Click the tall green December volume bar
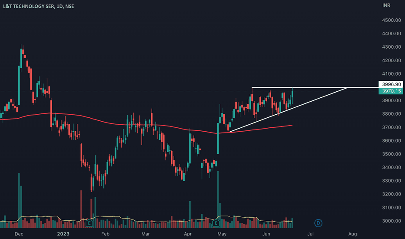Screen dimensions: 405x239 click(x=19, y=200)
